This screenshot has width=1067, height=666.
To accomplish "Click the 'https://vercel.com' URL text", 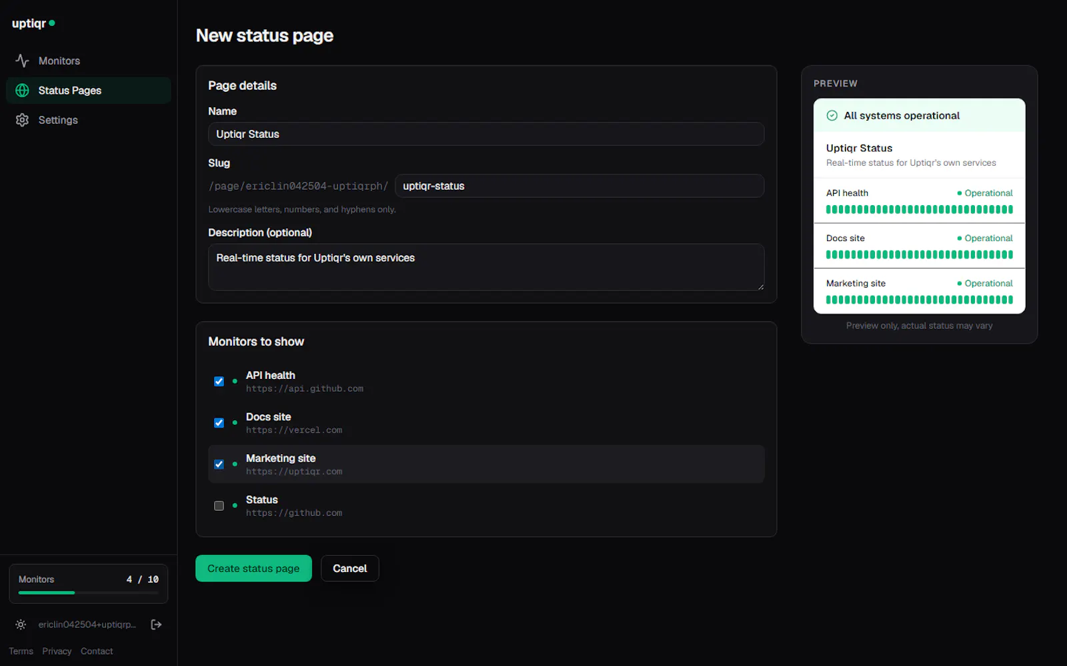I will click(294, 430).
